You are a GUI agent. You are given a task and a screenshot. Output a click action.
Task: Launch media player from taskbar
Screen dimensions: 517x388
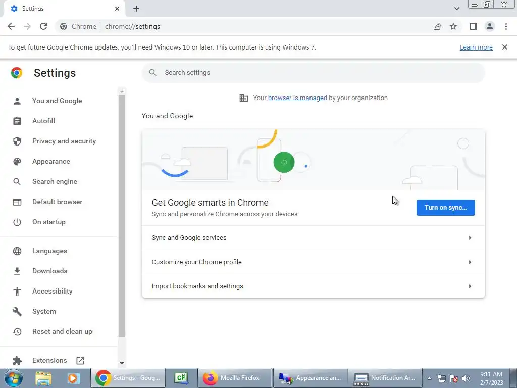point(73,378)
